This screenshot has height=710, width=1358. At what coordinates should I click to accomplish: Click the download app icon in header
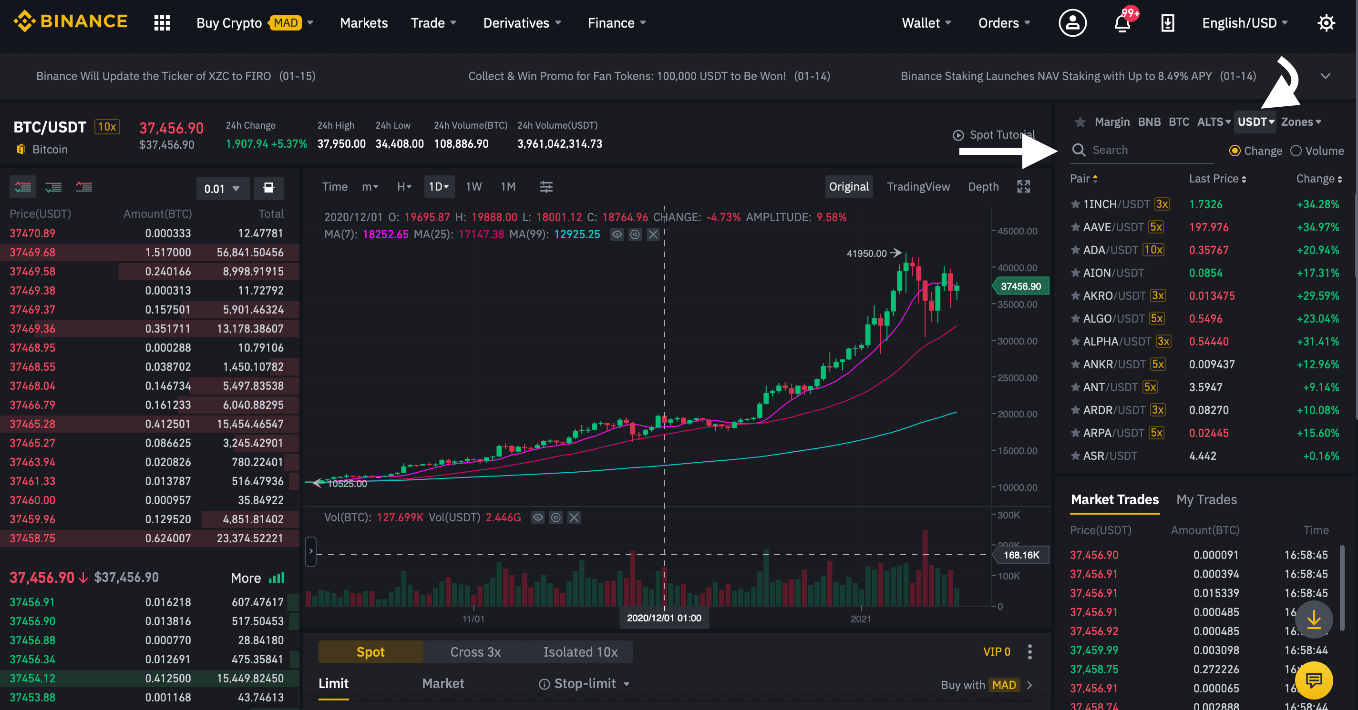pos(1168,23)
